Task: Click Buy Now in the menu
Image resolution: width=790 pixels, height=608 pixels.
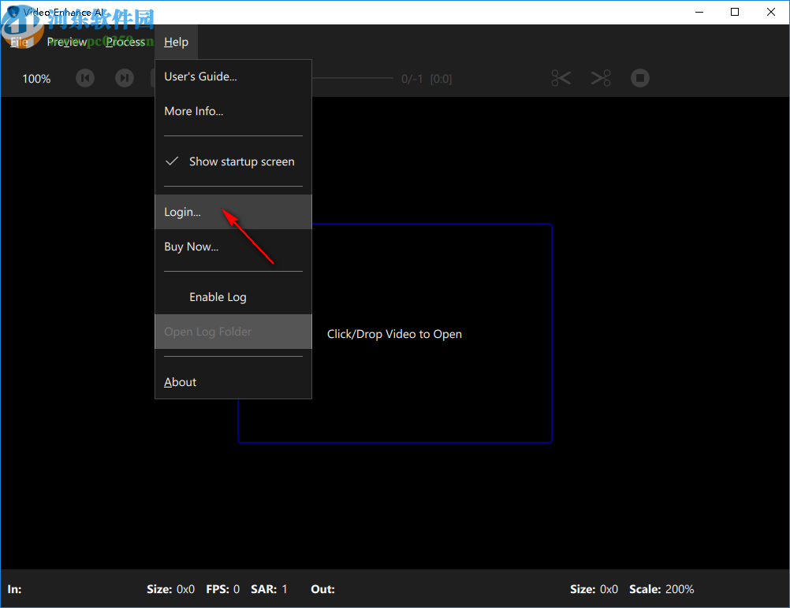Action: click(x=191, y=247)
